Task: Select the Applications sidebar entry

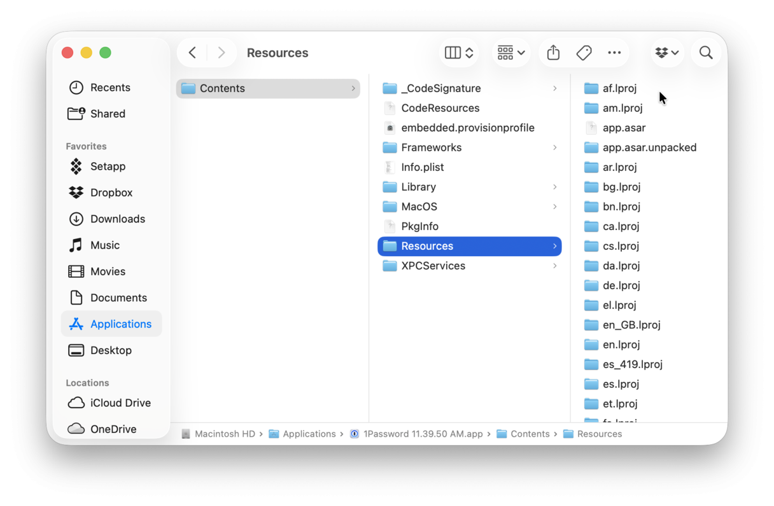Action: [x=120, y=324]
